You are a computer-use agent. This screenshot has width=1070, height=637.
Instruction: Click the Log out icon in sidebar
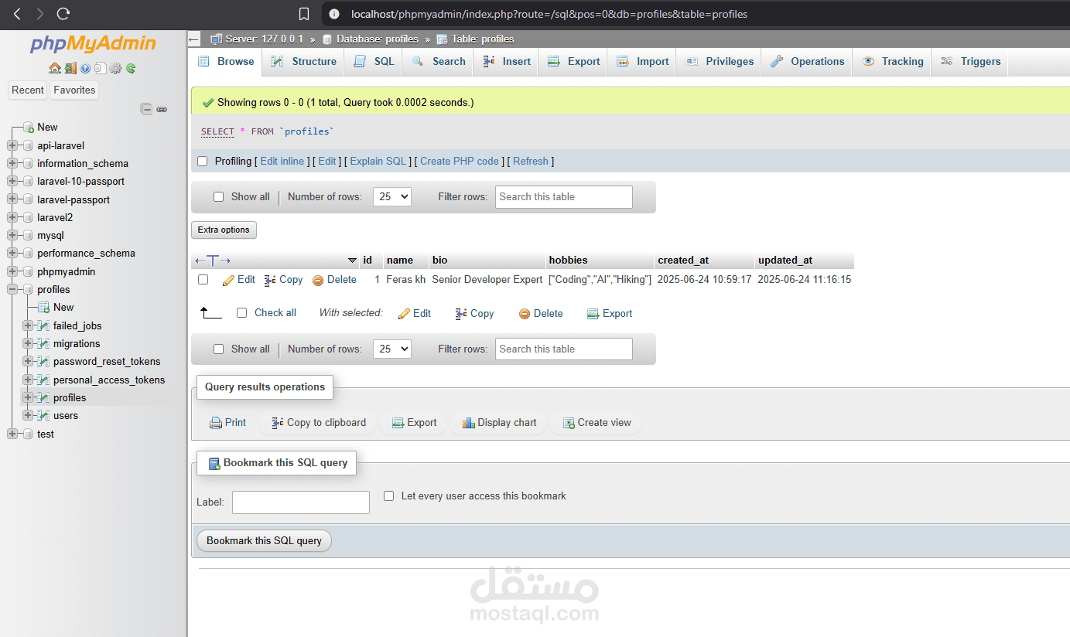pos(70,68)
